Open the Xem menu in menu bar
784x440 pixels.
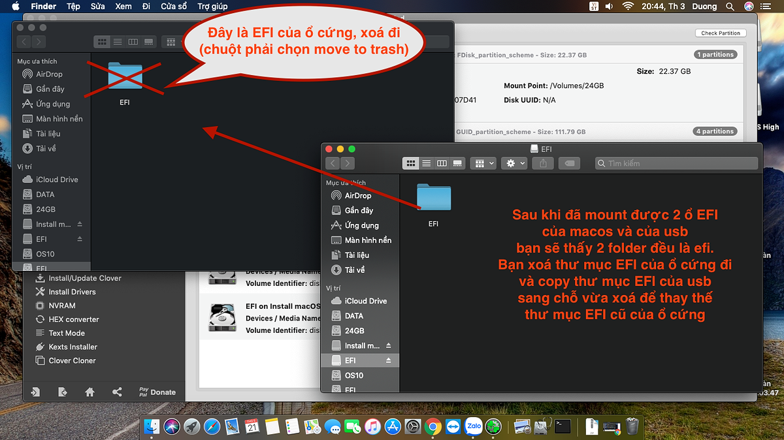[x=123, y=6]
